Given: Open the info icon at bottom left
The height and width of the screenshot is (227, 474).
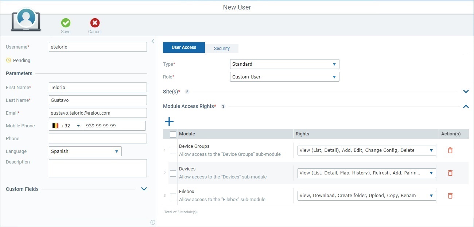Looking at the screenshot, I should tap(152, 222).
